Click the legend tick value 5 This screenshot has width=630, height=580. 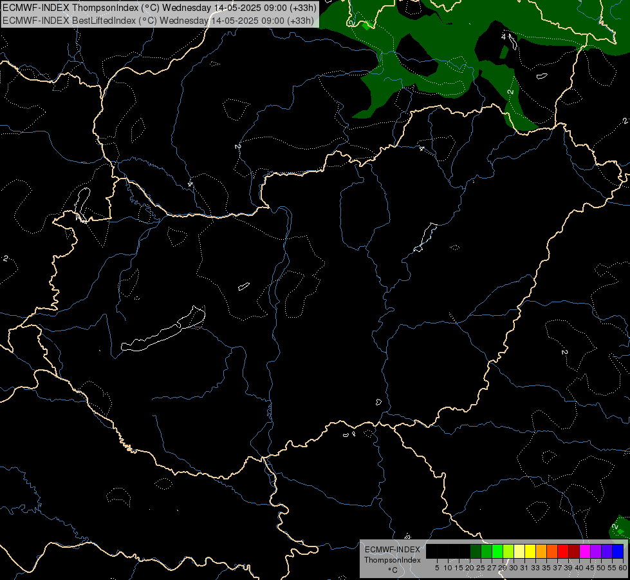coord(437,568)
